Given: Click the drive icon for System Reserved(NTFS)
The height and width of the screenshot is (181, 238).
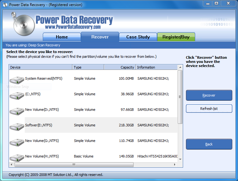Looking at the screenshot, I should (x=17, y=80).
